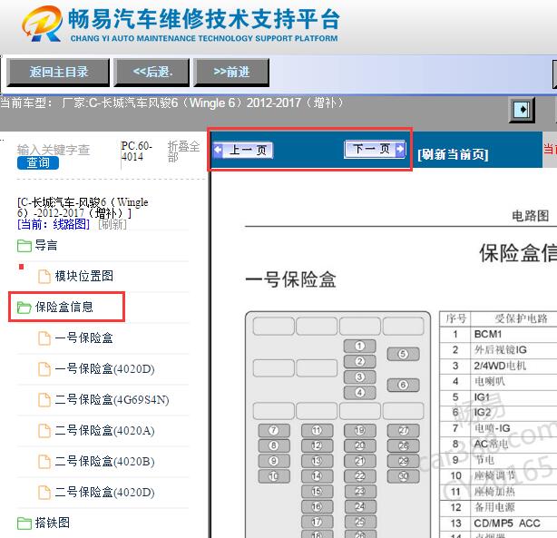Click fuse number 6 in diagram
Image resolution: width=557 pixels, height=538 pixels.
[x=403, y=385]
